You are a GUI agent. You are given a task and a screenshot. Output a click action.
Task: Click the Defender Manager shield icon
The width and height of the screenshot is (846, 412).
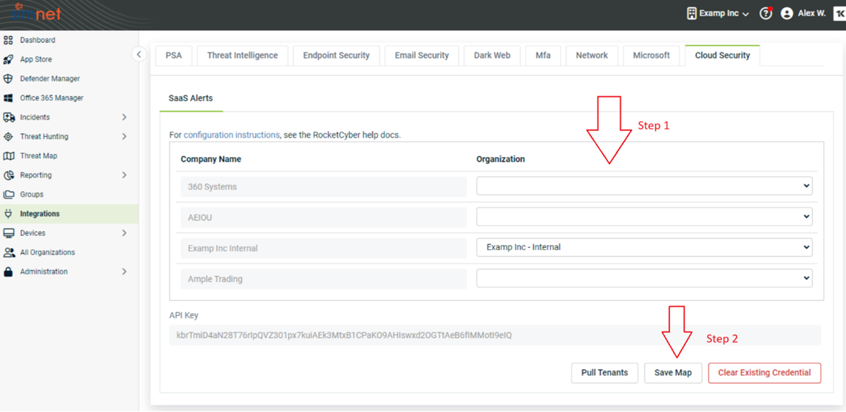point(8,79)
